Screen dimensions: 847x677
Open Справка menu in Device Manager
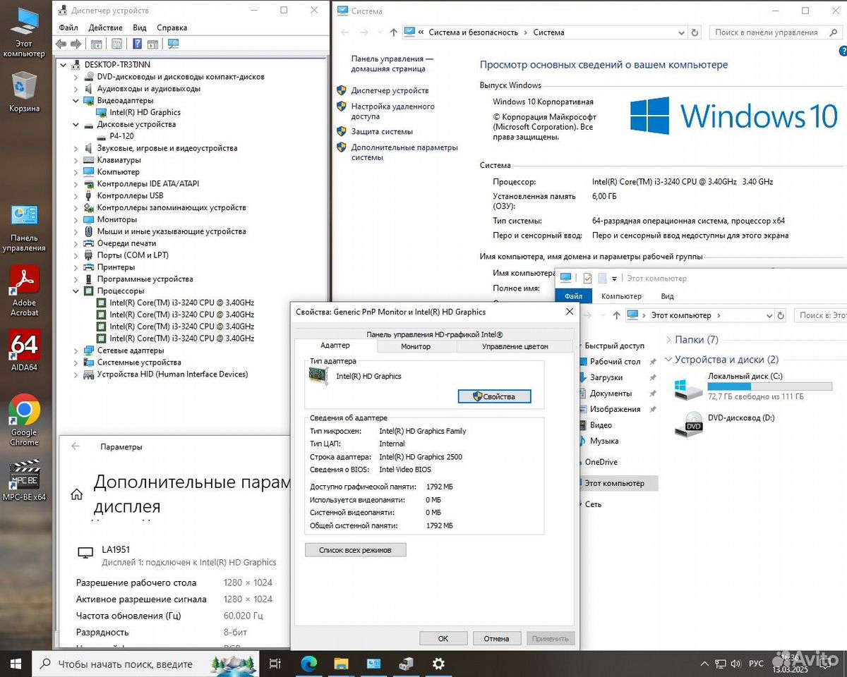[x=172, y=28]
